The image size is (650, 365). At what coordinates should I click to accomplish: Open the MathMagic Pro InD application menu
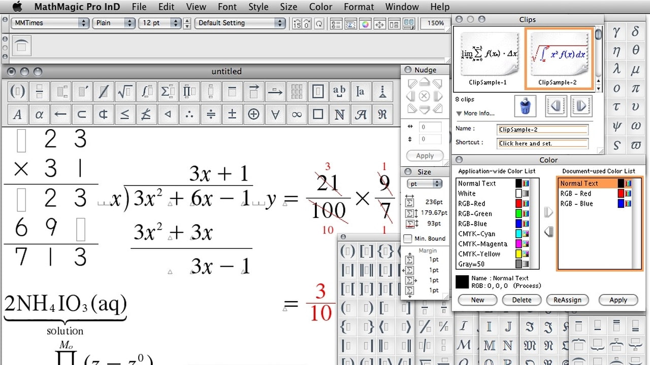tap(77, 7)
